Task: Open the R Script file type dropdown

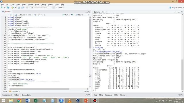Action: [87, 91]
